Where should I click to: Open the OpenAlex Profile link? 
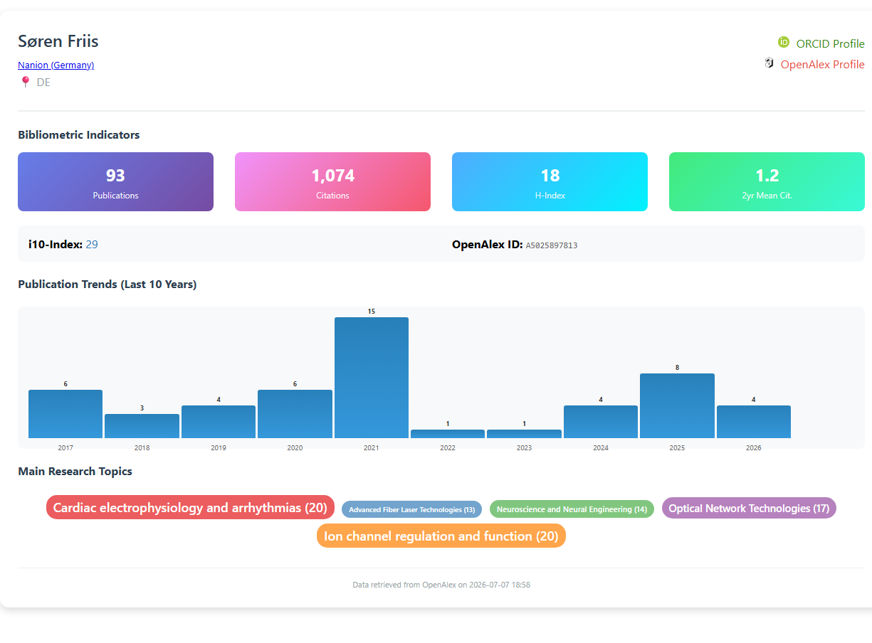(x=822, y=64)
